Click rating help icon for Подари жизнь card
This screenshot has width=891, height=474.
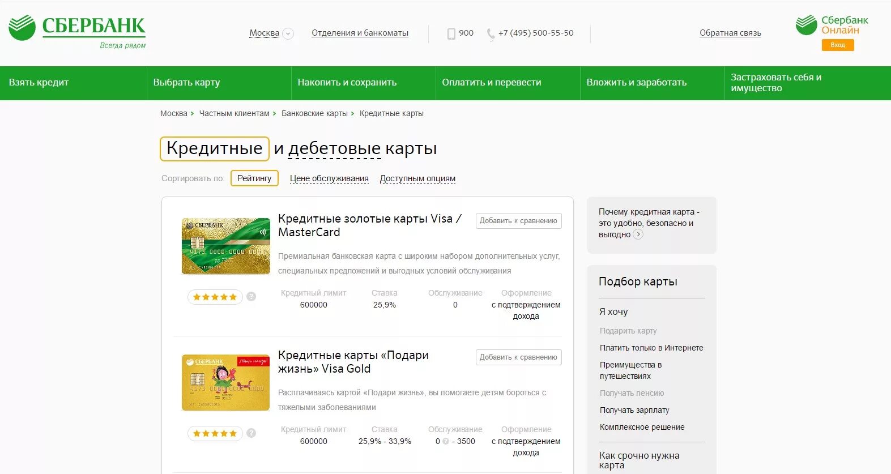[x=251, y=433]
